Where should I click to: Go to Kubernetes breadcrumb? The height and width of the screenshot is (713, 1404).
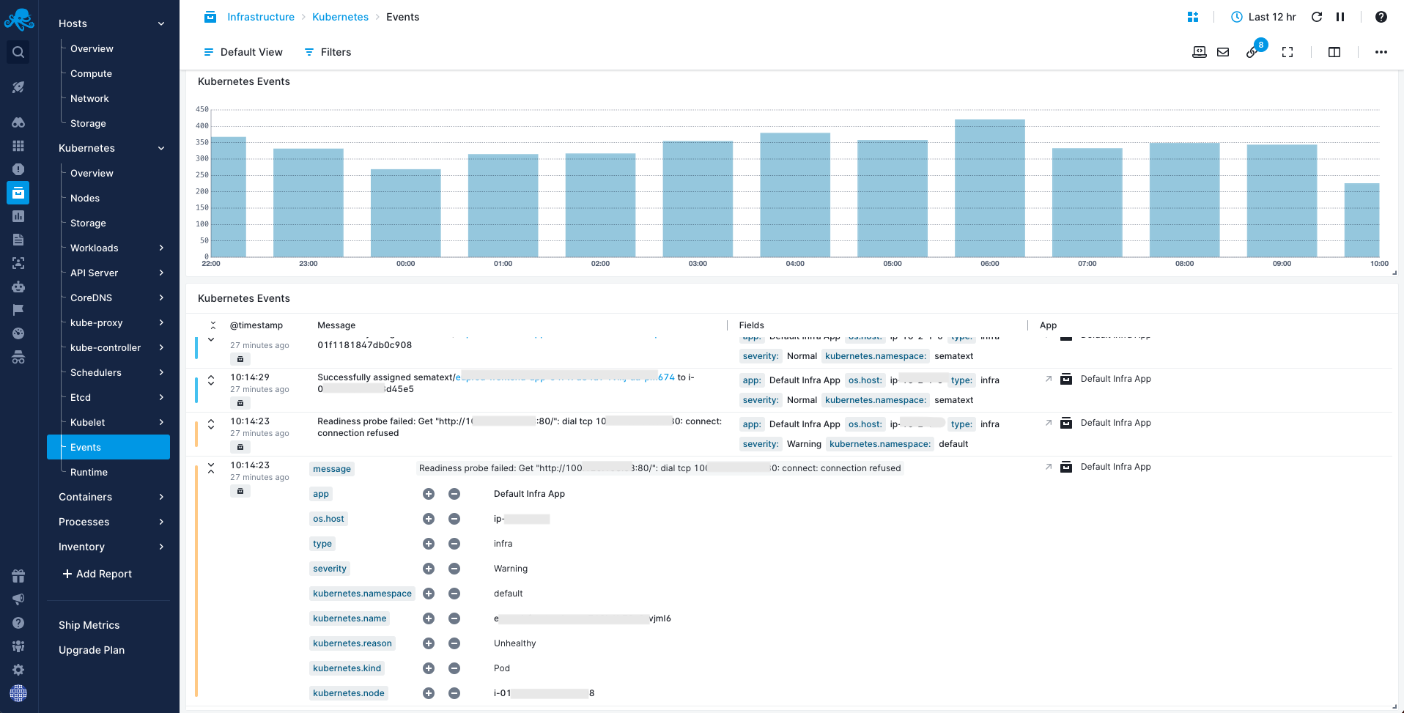tap(340, 17)
